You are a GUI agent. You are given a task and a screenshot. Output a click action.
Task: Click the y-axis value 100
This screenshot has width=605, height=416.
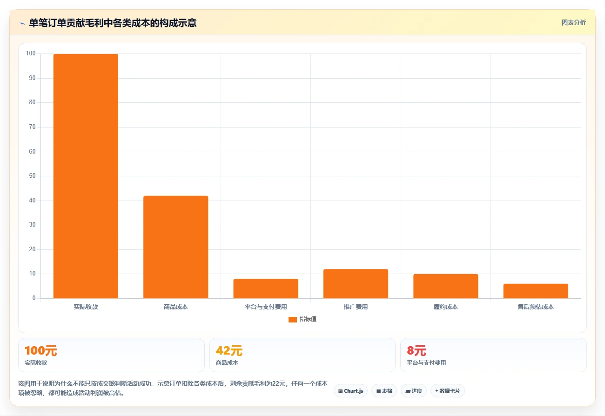(x=31, y=54)
